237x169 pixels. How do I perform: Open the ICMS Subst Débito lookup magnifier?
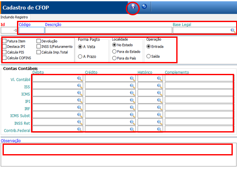80,115
